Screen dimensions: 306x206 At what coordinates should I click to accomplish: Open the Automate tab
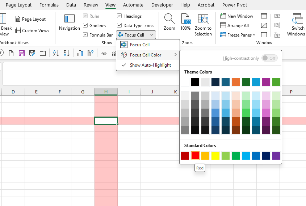(x=133, y=5)
